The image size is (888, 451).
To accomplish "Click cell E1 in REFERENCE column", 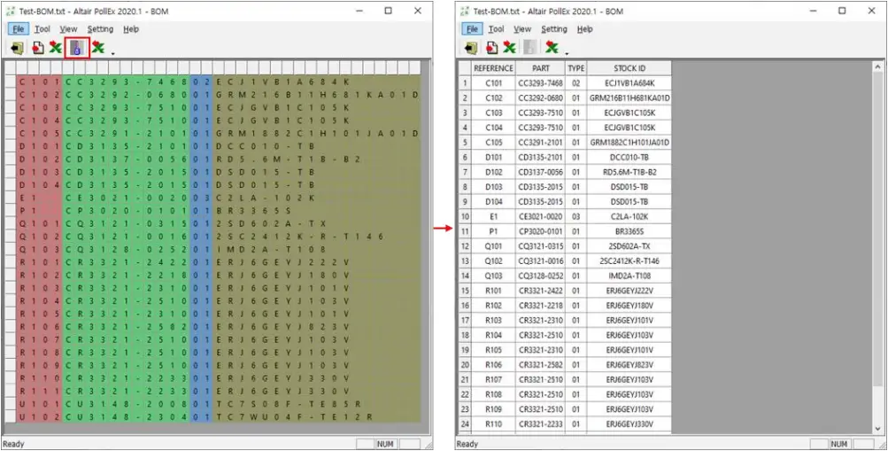I will (x=493, y=216).
